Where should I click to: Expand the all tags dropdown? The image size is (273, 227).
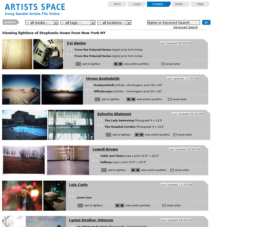(x=77, y=23)
